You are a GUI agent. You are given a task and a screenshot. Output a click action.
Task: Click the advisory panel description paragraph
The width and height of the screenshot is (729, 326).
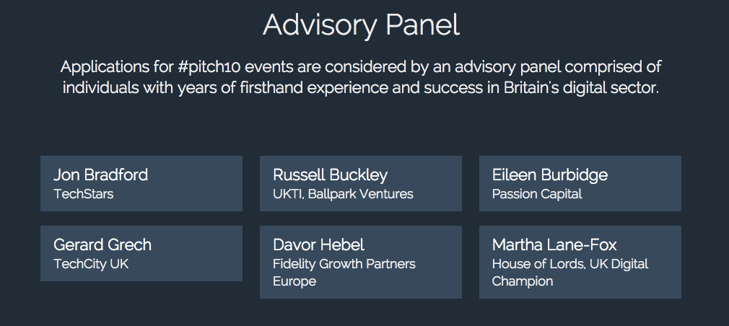coord(361,78)
